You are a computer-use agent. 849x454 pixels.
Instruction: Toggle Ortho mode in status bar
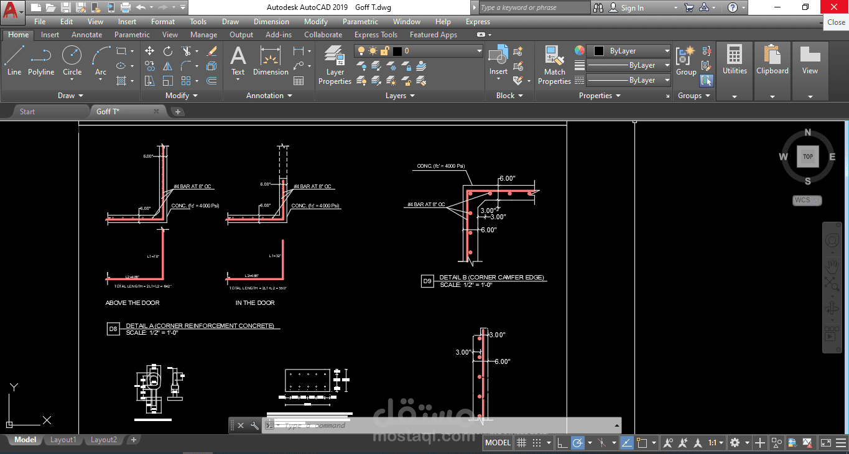pyautogui.click(x=560, y=442)
